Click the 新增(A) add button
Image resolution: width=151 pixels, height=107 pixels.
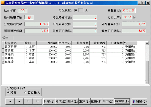click(49, 101)
